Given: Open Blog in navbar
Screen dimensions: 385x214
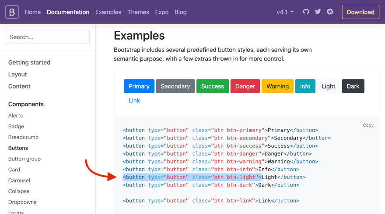Looking at the screenshot, I should pos(180,12).
